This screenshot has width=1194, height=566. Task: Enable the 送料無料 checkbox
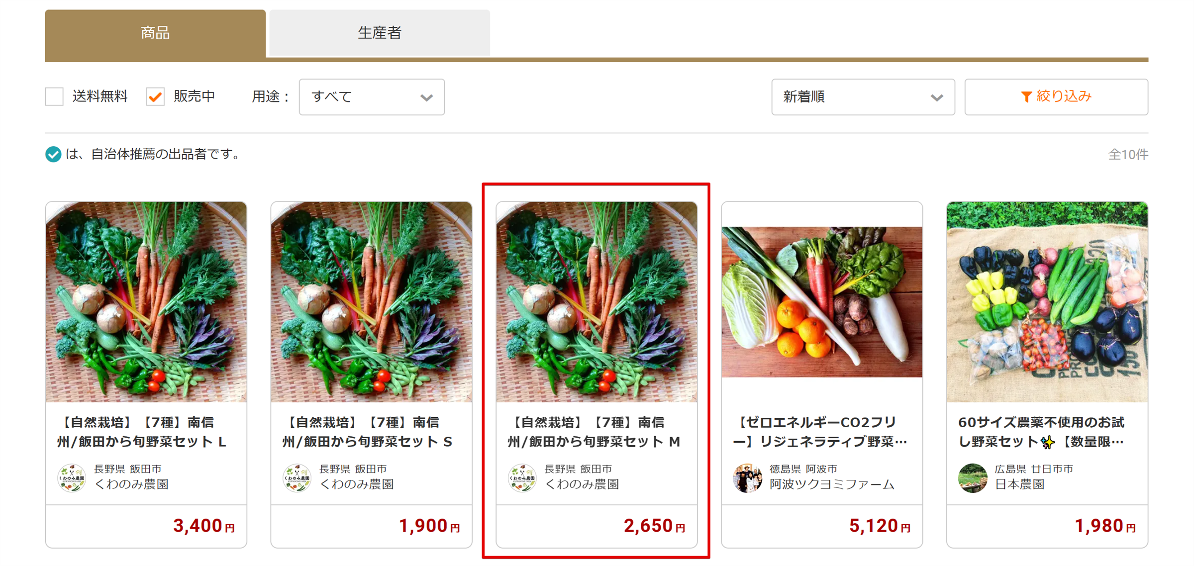(54, 96)
